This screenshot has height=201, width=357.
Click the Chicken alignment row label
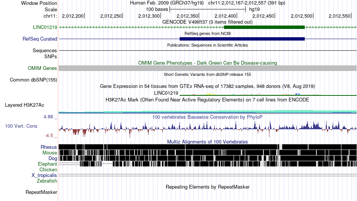pyautogui.click(x=48, y=170)
